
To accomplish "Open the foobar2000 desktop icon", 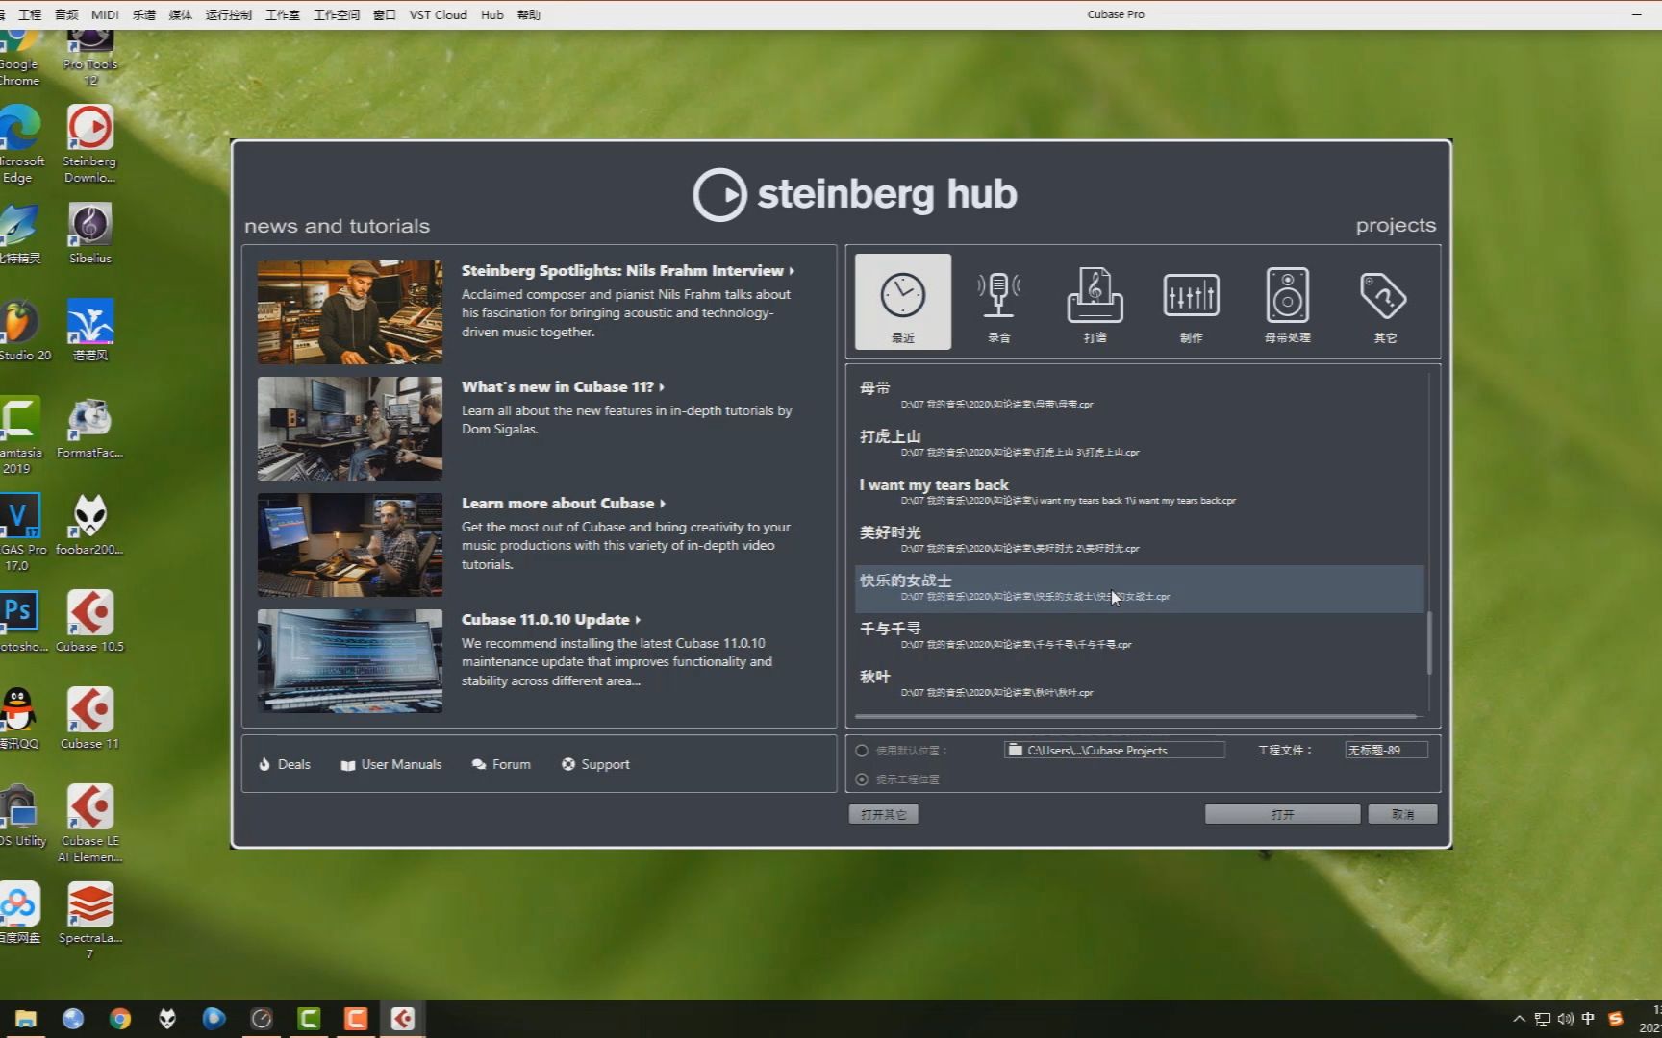I will [x=89, y=525].
